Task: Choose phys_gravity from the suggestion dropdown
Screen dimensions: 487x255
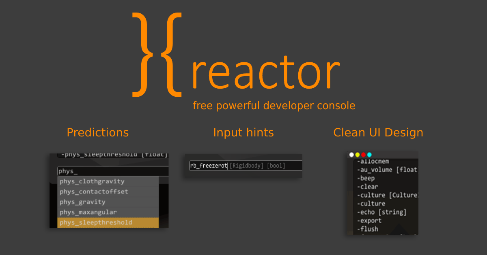Action: pyautogui.click(x=82, y=202)
